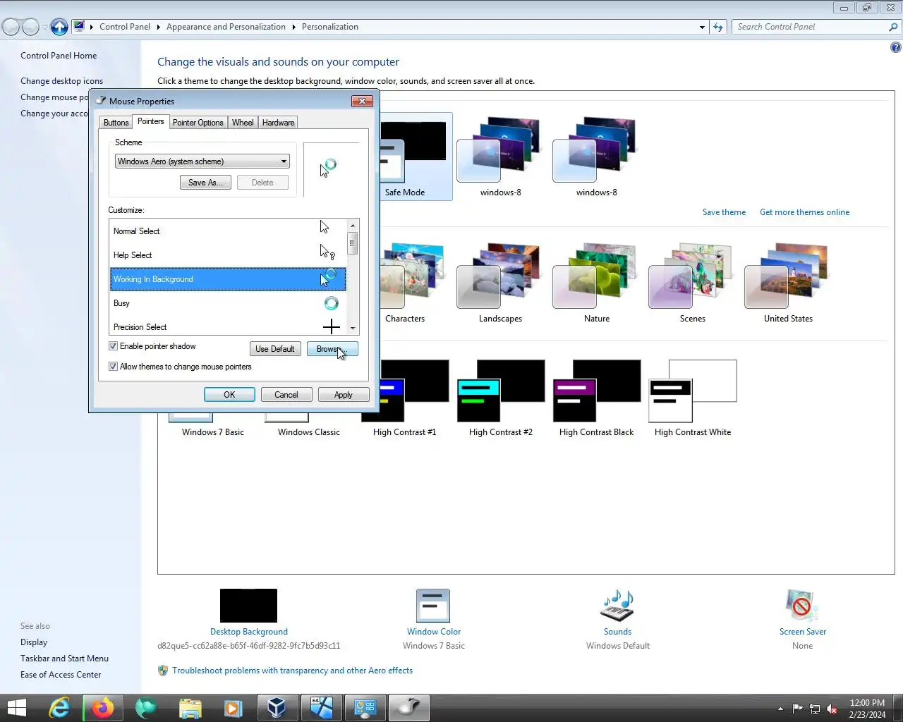Switch to Firefox in the taskbar

pos(103,708)
